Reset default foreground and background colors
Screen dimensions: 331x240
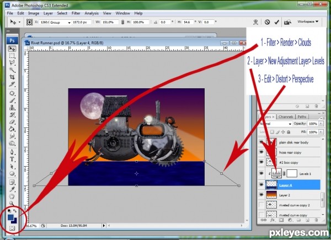click(x=9, y=211)
